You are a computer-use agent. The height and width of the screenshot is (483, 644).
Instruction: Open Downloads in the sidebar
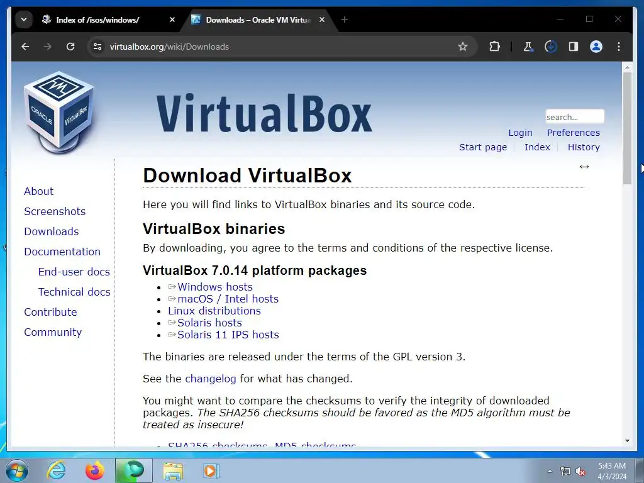pyautogui.click(x=52, y=231)
